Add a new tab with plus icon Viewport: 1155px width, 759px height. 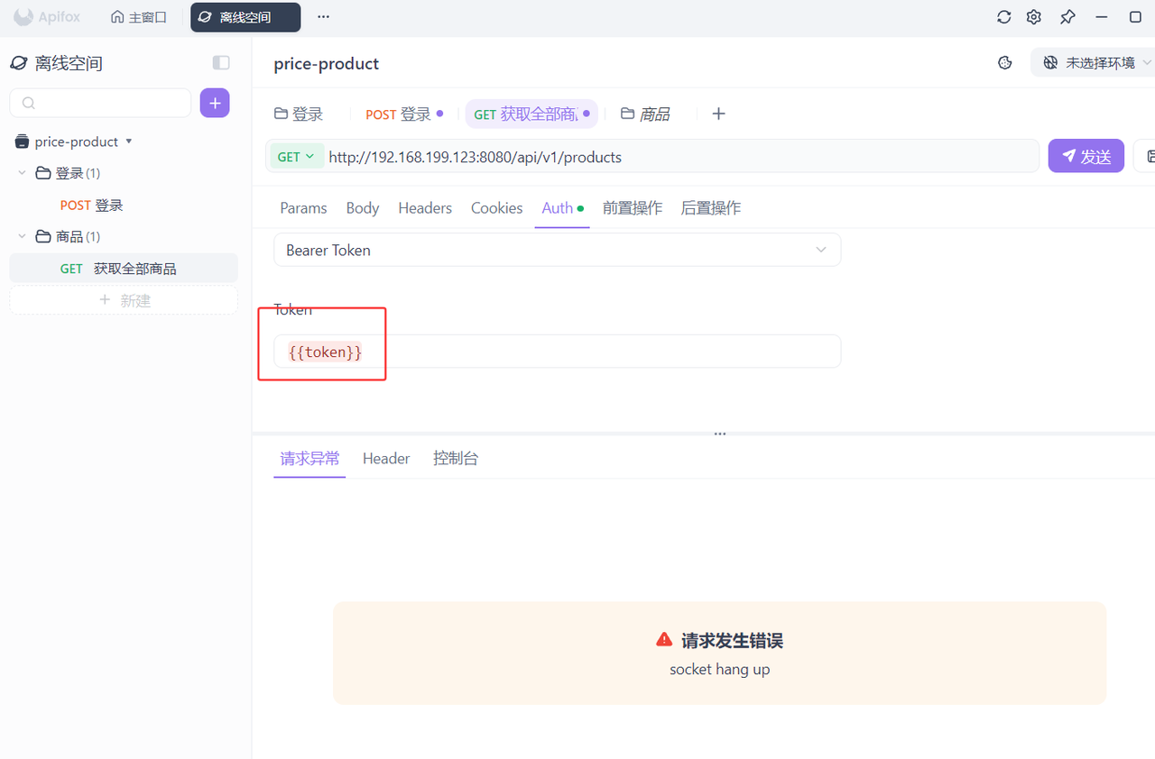(718, 114)
